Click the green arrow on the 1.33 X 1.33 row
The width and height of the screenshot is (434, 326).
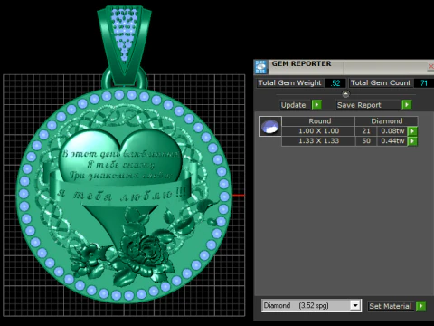412,141
